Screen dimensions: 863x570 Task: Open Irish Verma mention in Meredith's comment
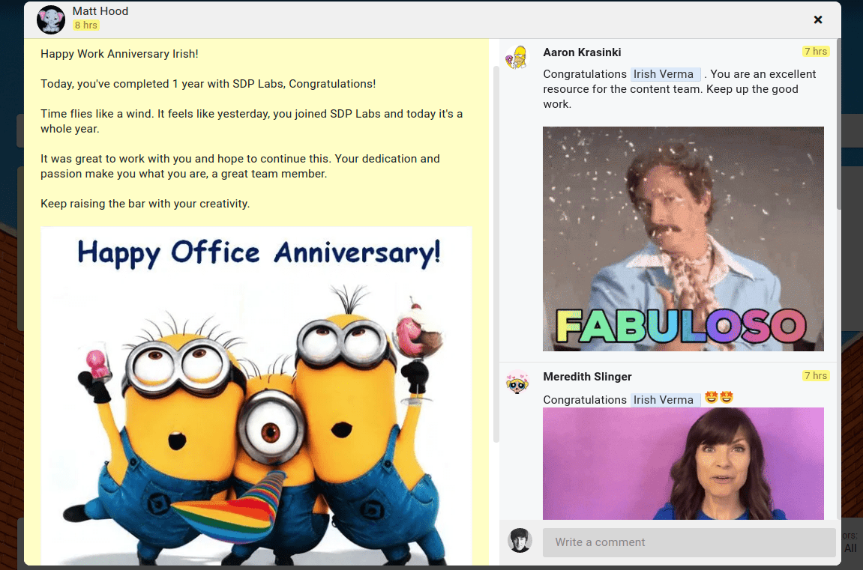[x=665, y=400]
